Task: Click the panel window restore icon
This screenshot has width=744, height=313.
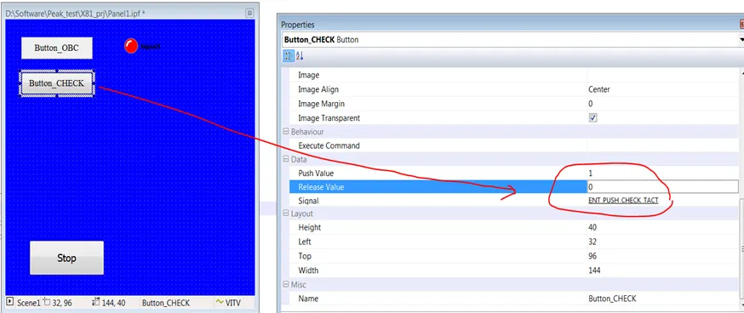Action: [x=249, y=14]
